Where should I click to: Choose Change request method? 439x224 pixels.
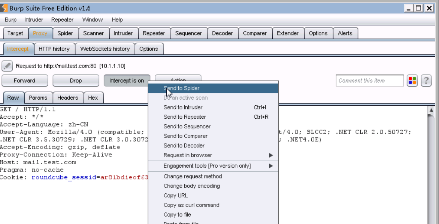tap(214, 176)
